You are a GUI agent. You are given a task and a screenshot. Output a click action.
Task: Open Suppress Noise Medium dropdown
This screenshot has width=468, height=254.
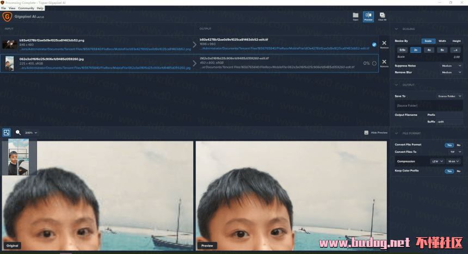pos(451,66)
